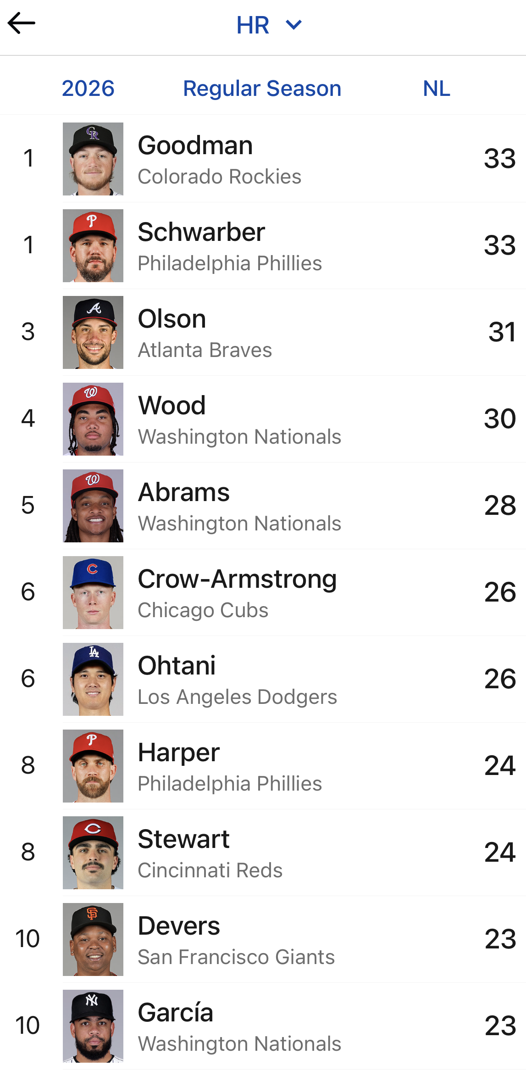This screenshot has width=526, height=1076.
Task: Open Ohtani's Dodgers headshot
Action: tap(93, 679)
